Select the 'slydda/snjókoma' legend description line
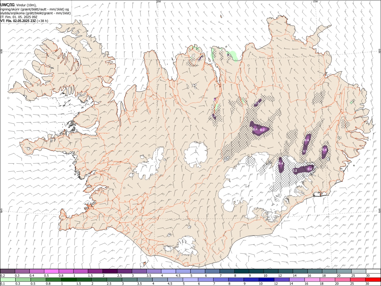Image resolution: width=381 pixels, height=286 pixels. [35, 13]
